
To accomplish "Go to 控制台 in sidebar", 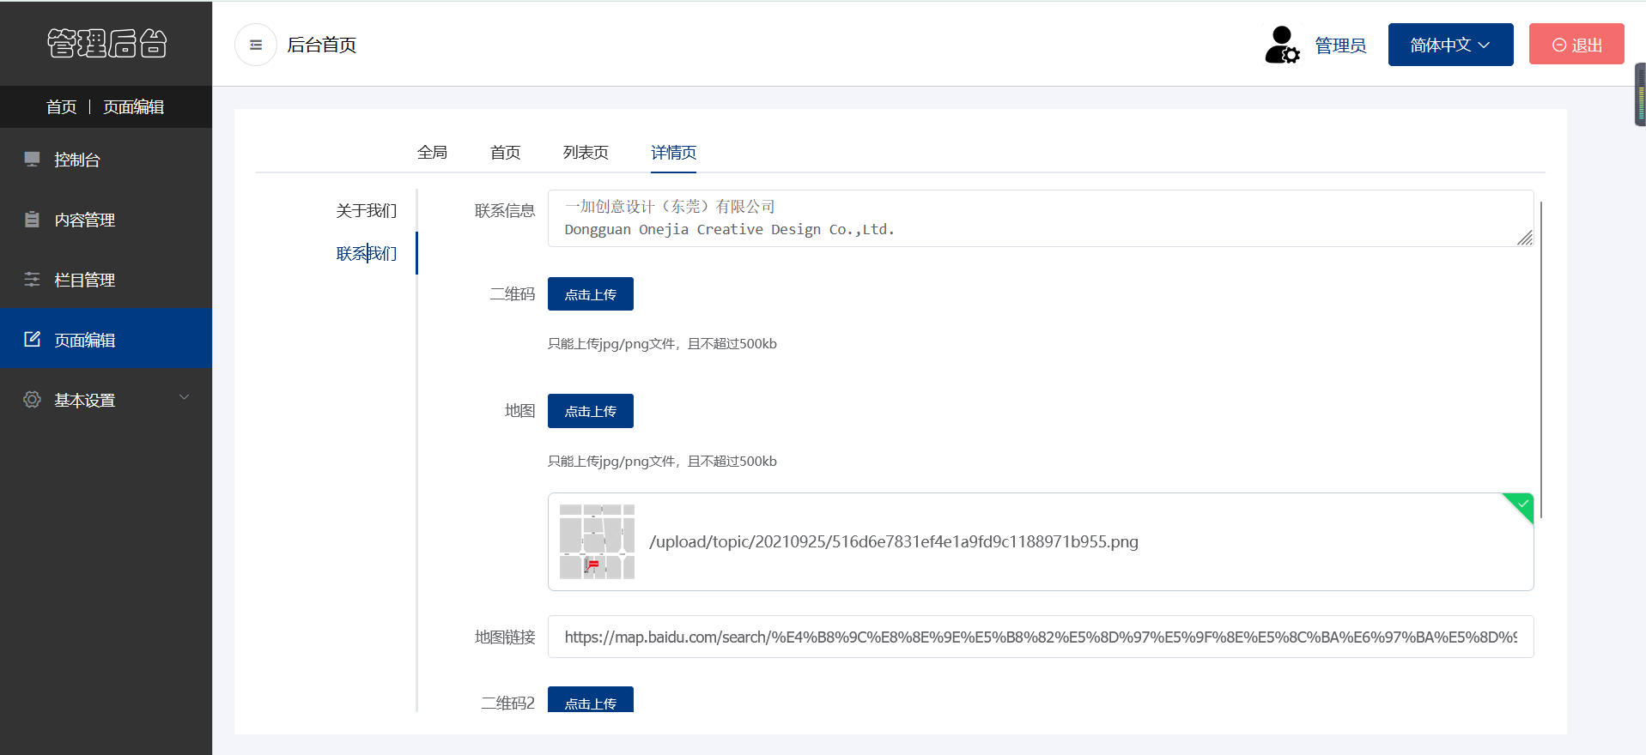I will pyautogui.click(x=106, y=160).
